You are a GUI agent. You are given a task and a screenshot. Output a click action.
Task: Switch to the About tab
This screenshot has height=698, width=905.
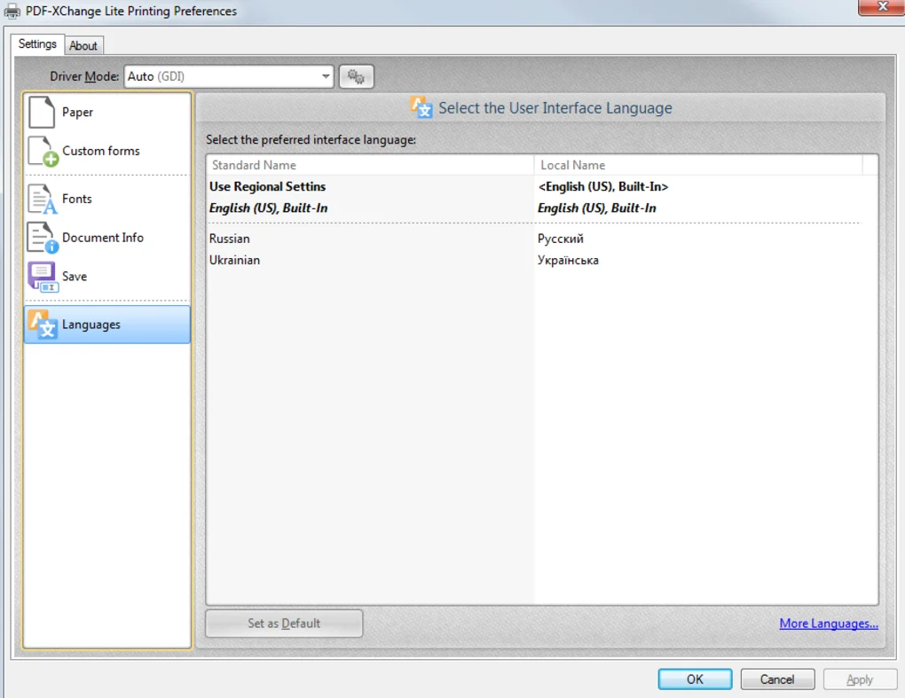(83, 46)
